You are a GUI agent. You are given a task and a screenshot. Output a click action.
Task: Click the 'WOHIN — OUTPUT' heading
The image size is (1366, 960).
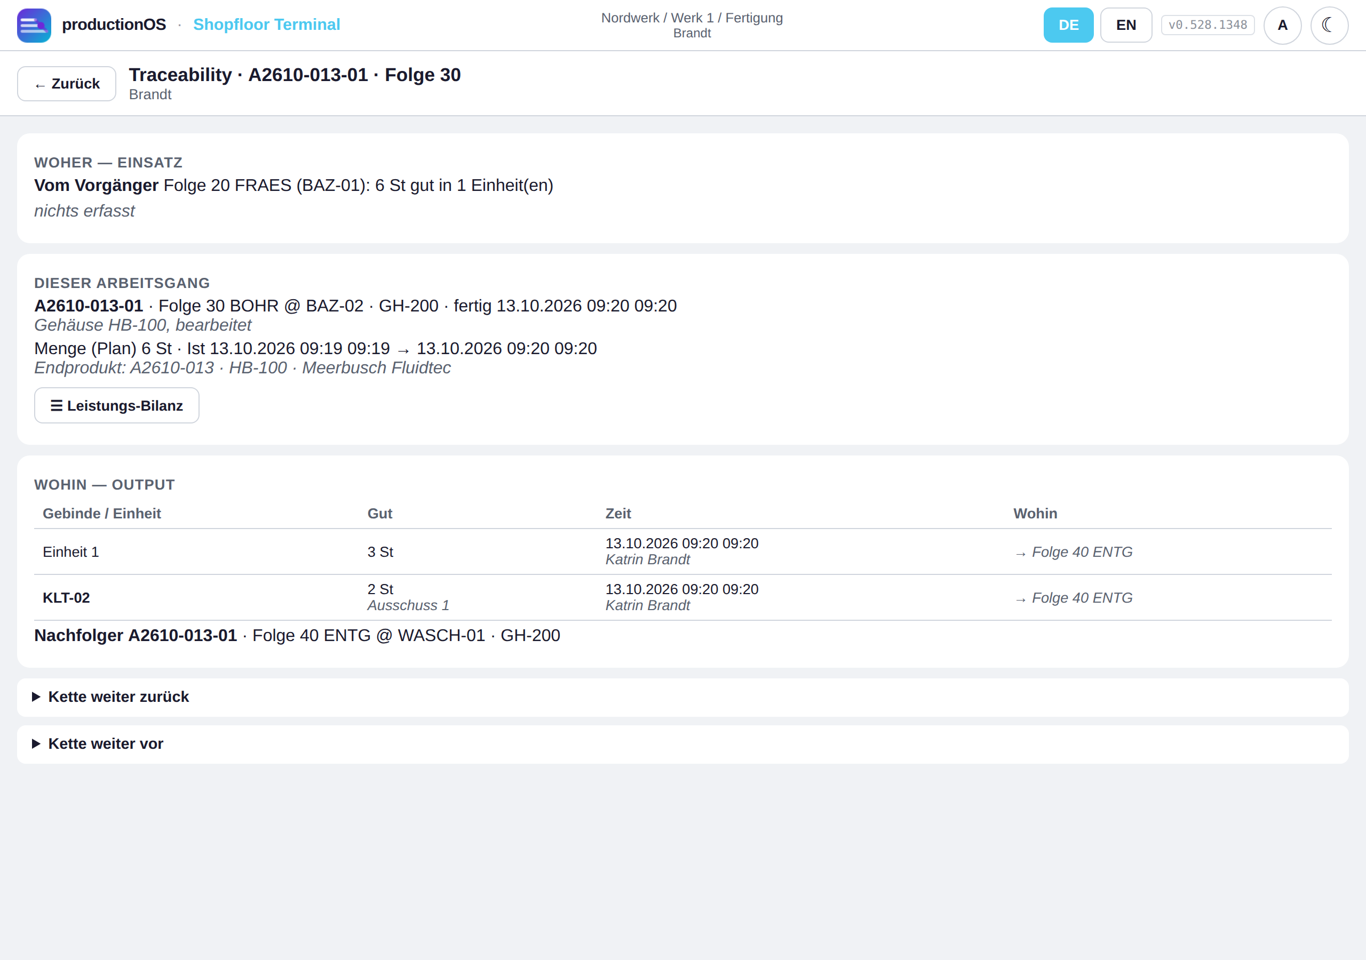tap(104, 485)
